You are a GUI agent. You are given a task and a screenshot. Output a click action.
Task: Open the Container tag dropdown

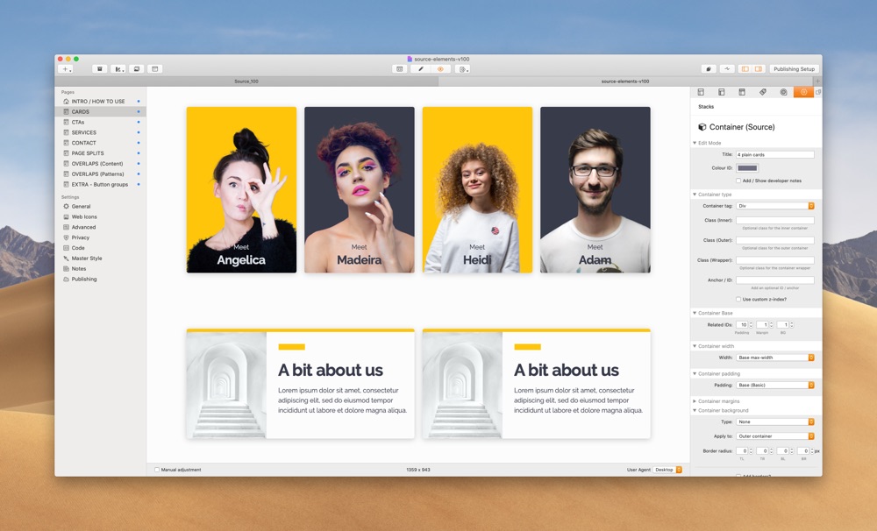775,206
